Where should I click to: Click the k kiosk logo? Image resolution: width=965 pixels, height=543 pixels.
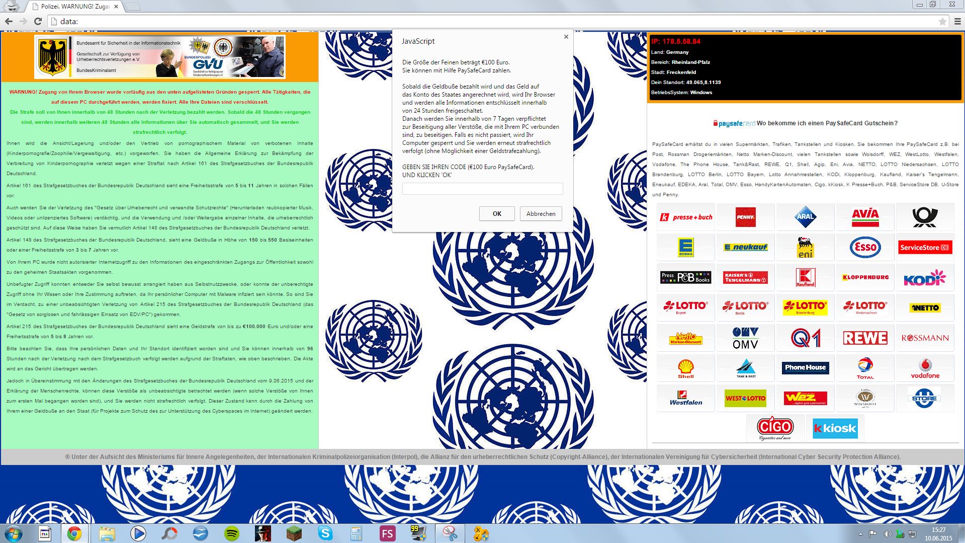835,428
